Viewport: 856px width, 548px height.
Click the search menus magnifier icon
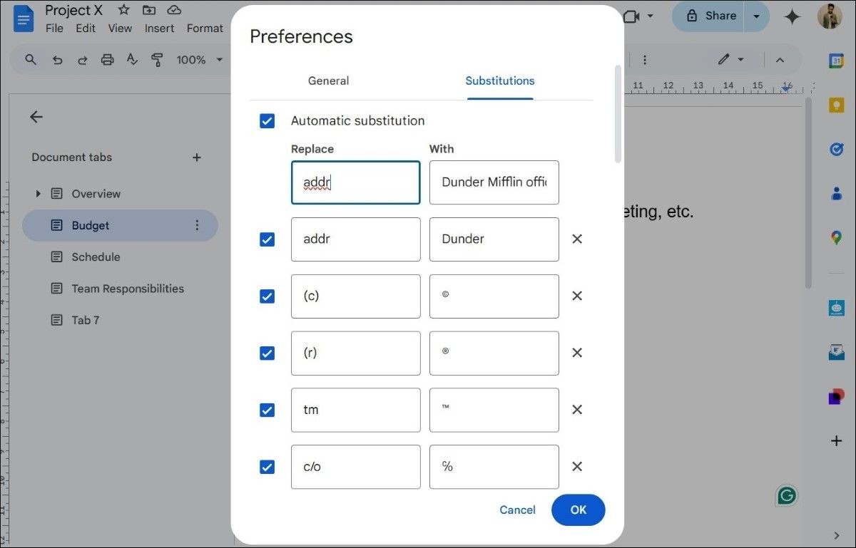pyautogui.click(x=31, y=60)
